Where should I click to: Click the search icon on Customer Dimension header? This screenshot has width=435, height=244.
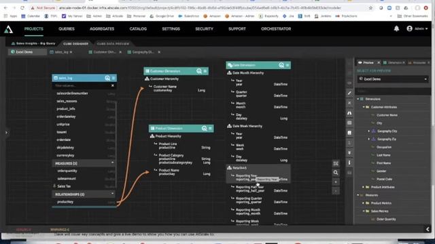click(x=199, y=71)
